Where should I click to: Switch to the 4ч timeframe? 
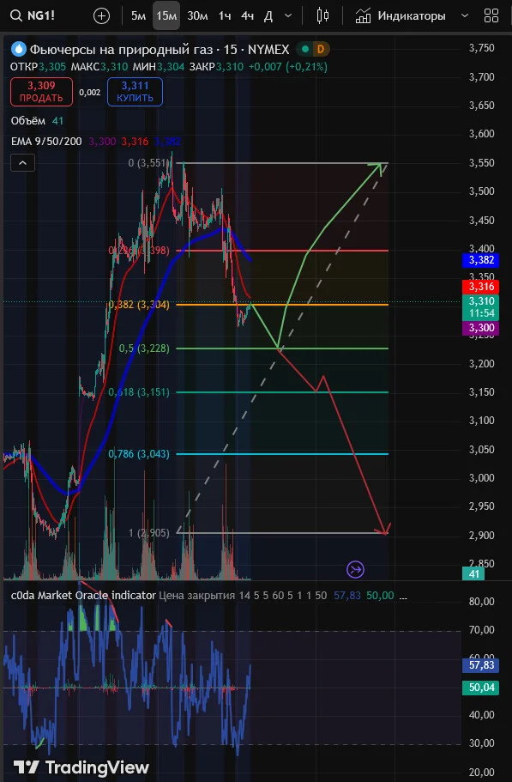[x=248, y=16]
